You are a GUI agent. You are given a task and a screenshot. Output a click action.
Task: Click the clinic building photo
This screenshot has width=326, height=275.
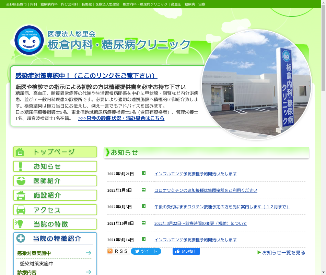pos(256,85)
